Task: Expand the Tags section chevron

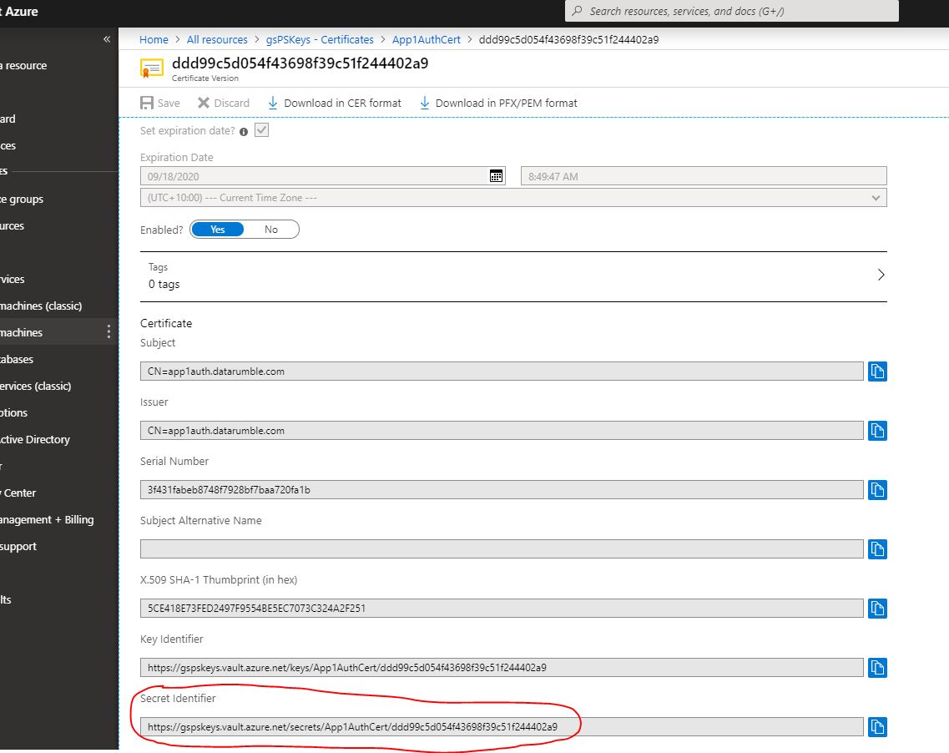Action: click(x=881, y=275)
